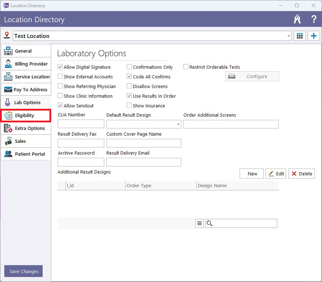Tick Show Clinic Information checkbox
The width and height of the screenshot is (322, 282).
(60, 96)
